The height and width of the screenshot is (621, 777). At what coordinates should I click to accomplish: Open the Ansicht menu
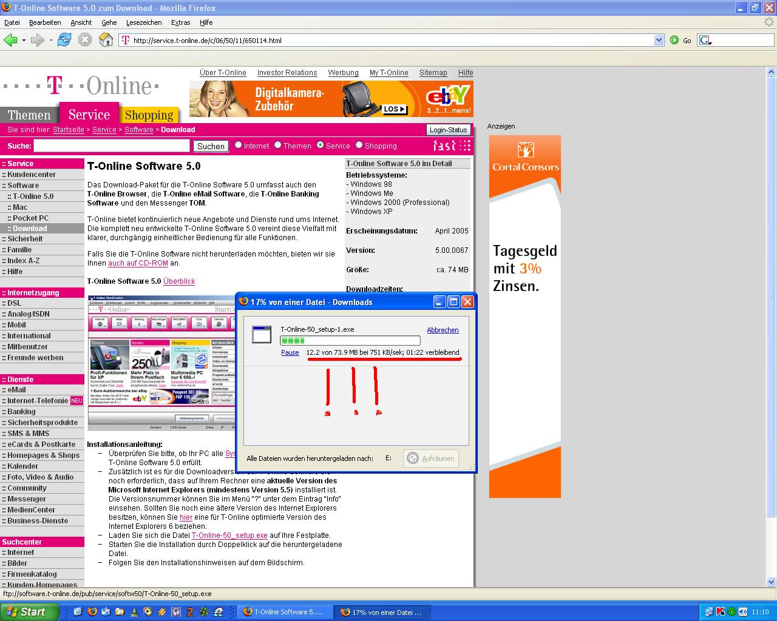pyautogui.click(x=81, y=22)
